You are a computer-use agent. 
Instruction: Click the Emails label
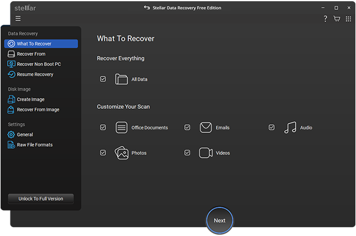pyautogui.click(x=222, y=128)
